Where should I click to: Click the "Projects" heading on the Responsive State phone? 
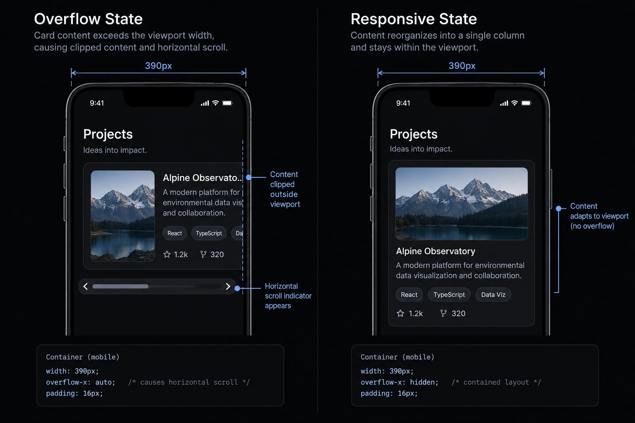(x=413, y=134)
